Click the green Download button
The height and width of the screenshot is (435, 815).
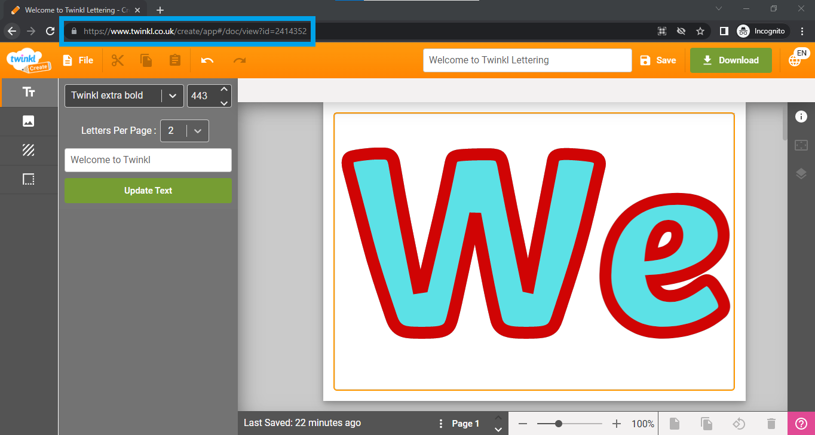pos(731,60)
